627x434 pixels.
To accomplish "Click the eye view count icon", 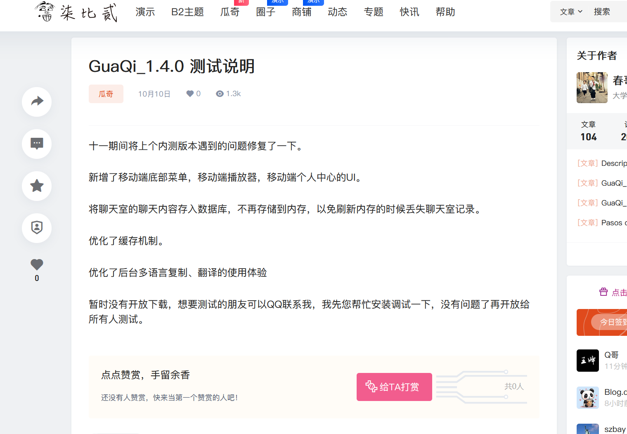I will (220, 94).
